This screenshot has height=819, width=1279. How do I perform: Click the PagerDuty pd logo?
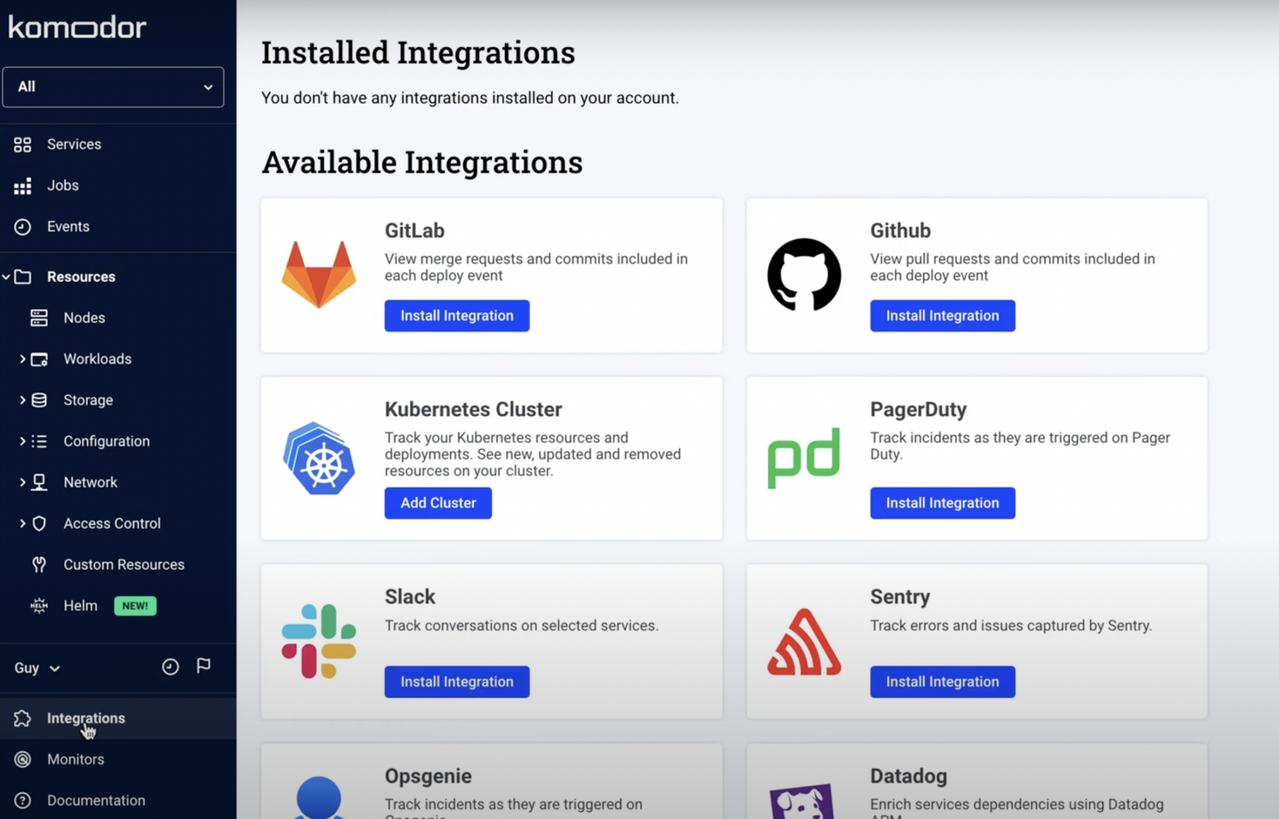[x=804, y=458]
